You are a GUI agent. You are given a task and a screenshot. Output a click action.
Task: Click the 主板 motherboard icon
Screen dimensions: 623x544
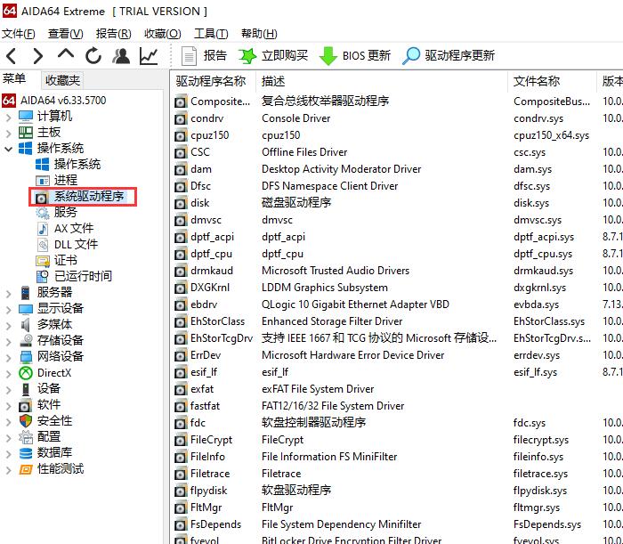[x=26, y=133]
